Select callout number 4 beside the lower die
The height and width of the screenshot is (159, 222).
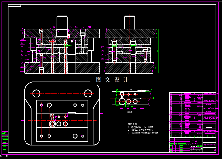[22, 59]
